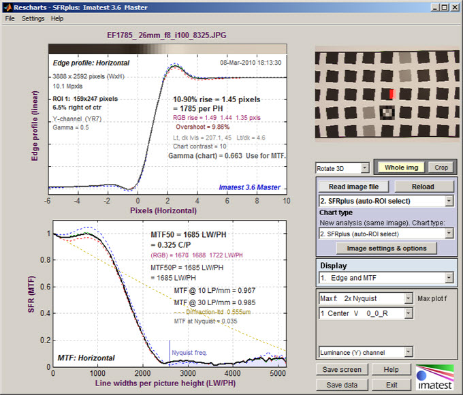Screen dimensions: 463x395
Task: Click the red ROI marker in thumbnail
Action: click(392, 94)
